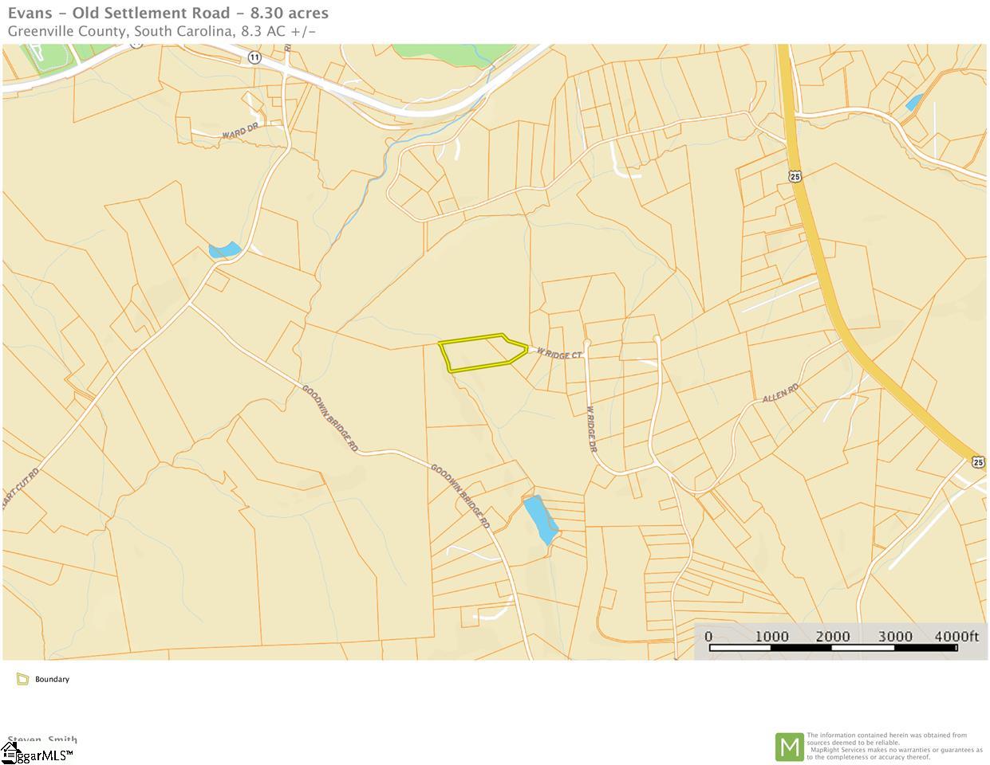
Task: Click the 'WARD DR' road label
Action: coord(241,131)
